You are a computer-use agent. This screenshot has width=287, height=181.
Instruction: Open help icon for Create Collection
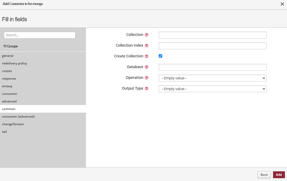coord(147,56)
